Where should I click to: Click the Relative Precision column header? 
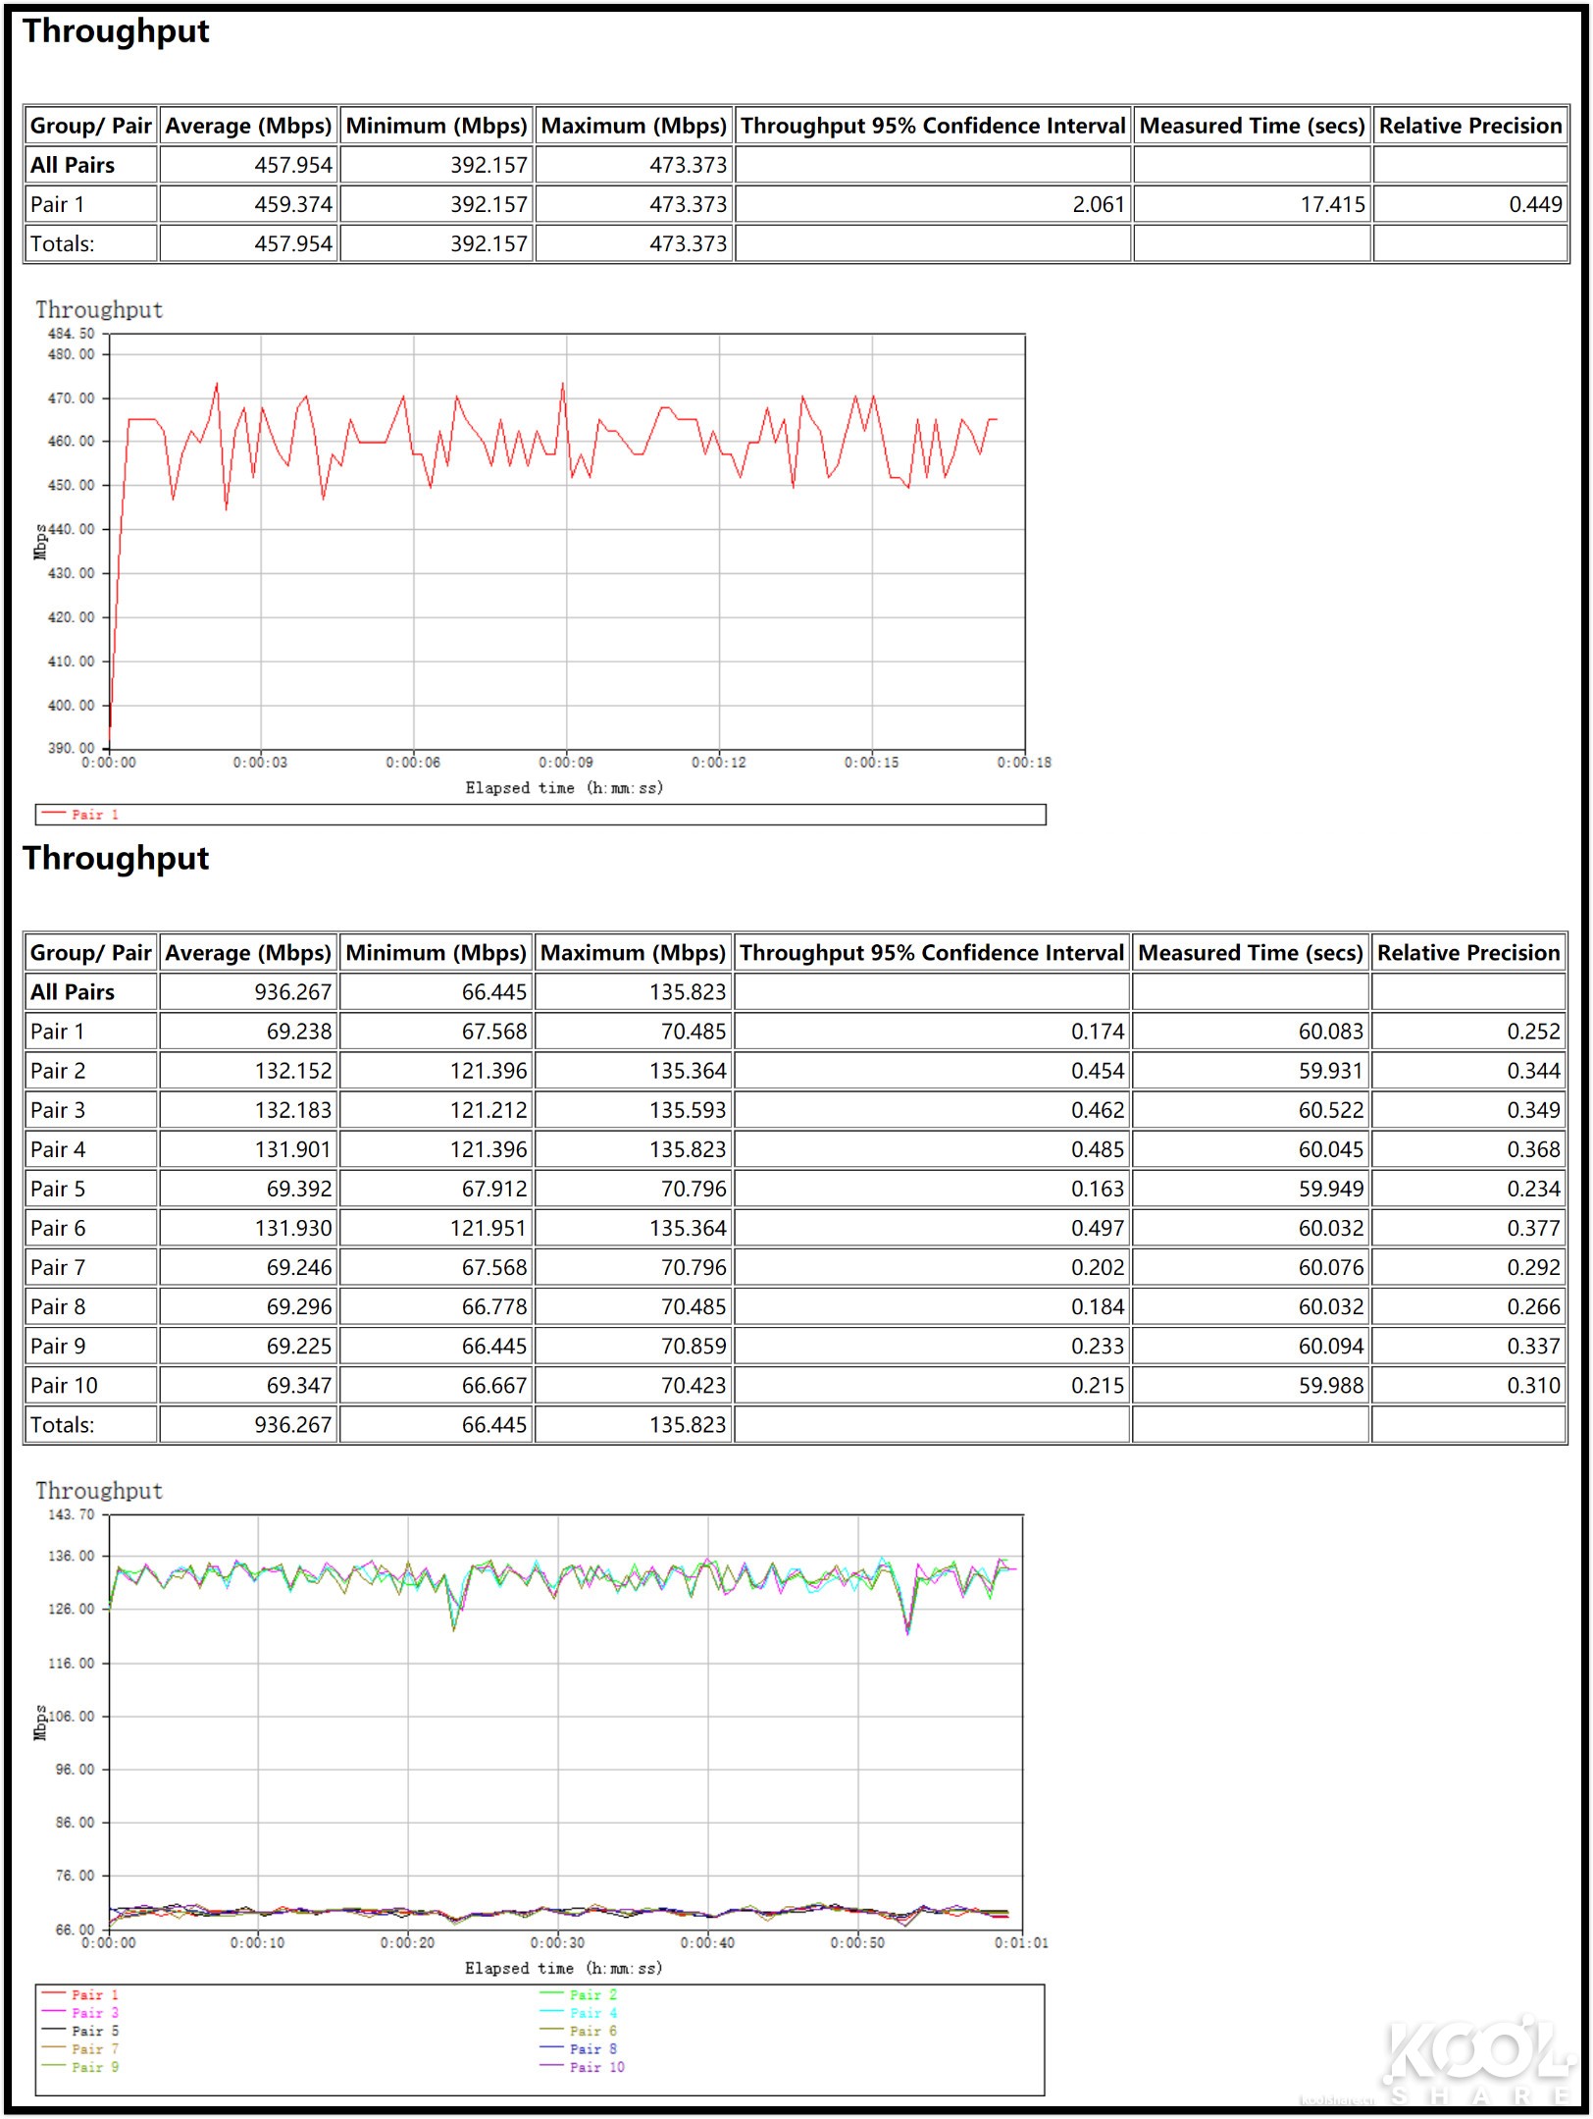pos(1468,126)
